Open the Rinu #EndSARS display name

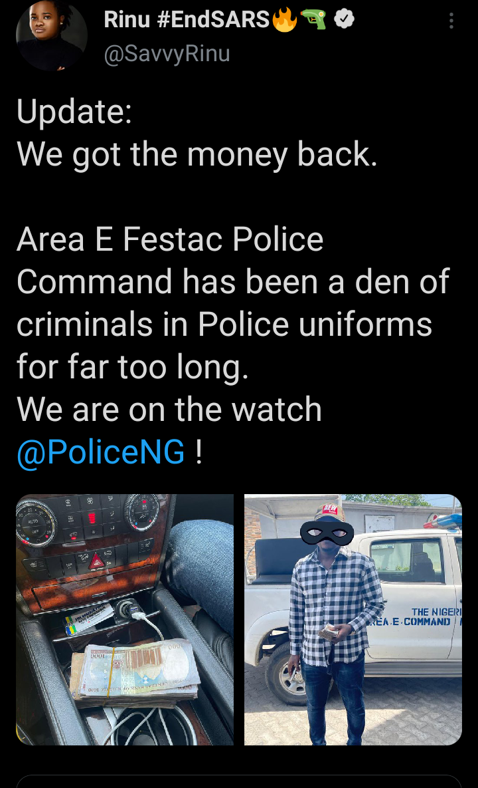pos(187,19)
